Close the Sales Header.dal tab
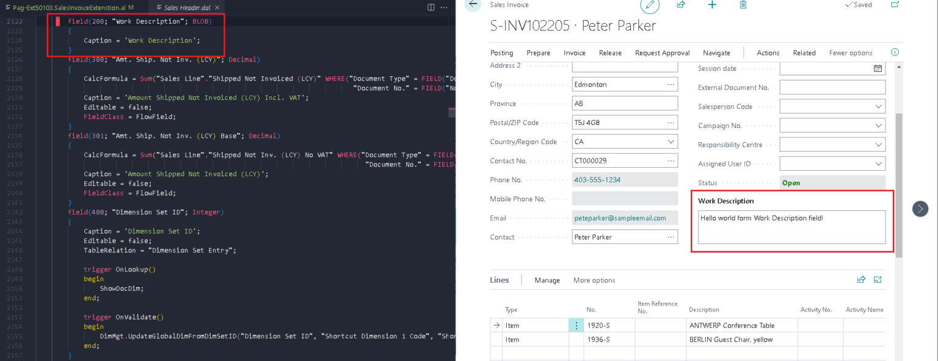Viewport: 938px width, 361px height. tap(216, 7)
